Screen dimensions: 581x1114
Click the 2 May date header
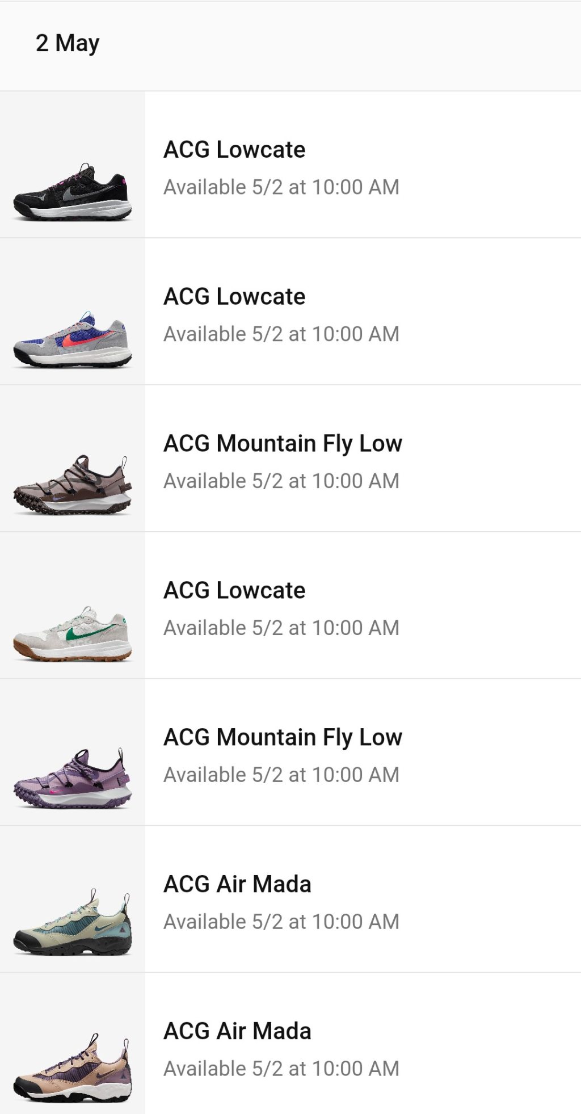(68, 43)
